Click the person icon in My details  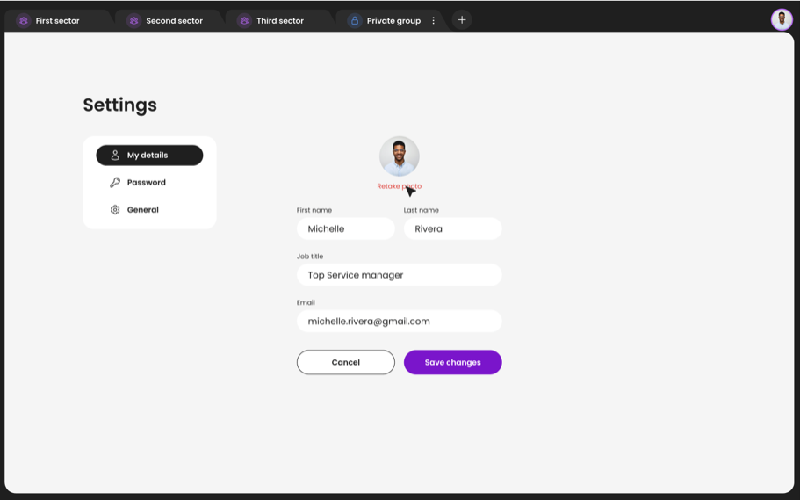pos(115,156)
